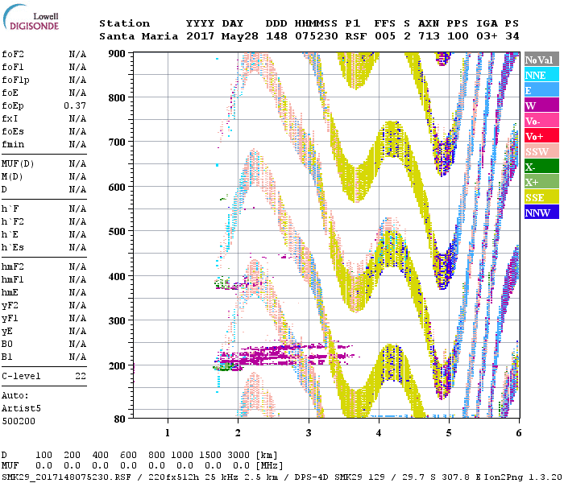Click the foF1p parameter label
The width and height of the screenshot is (564, 483).
(x=15, y=80)
